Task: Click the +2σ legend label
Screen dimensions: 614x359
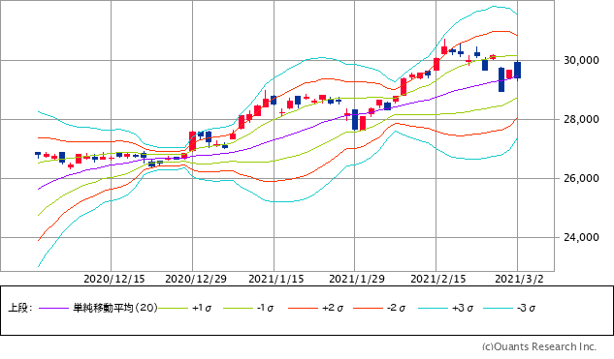Action: click(x=333, y=309)
